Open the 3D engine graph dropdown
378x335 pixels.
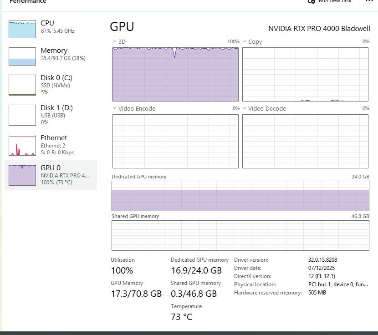click(115, 41)
